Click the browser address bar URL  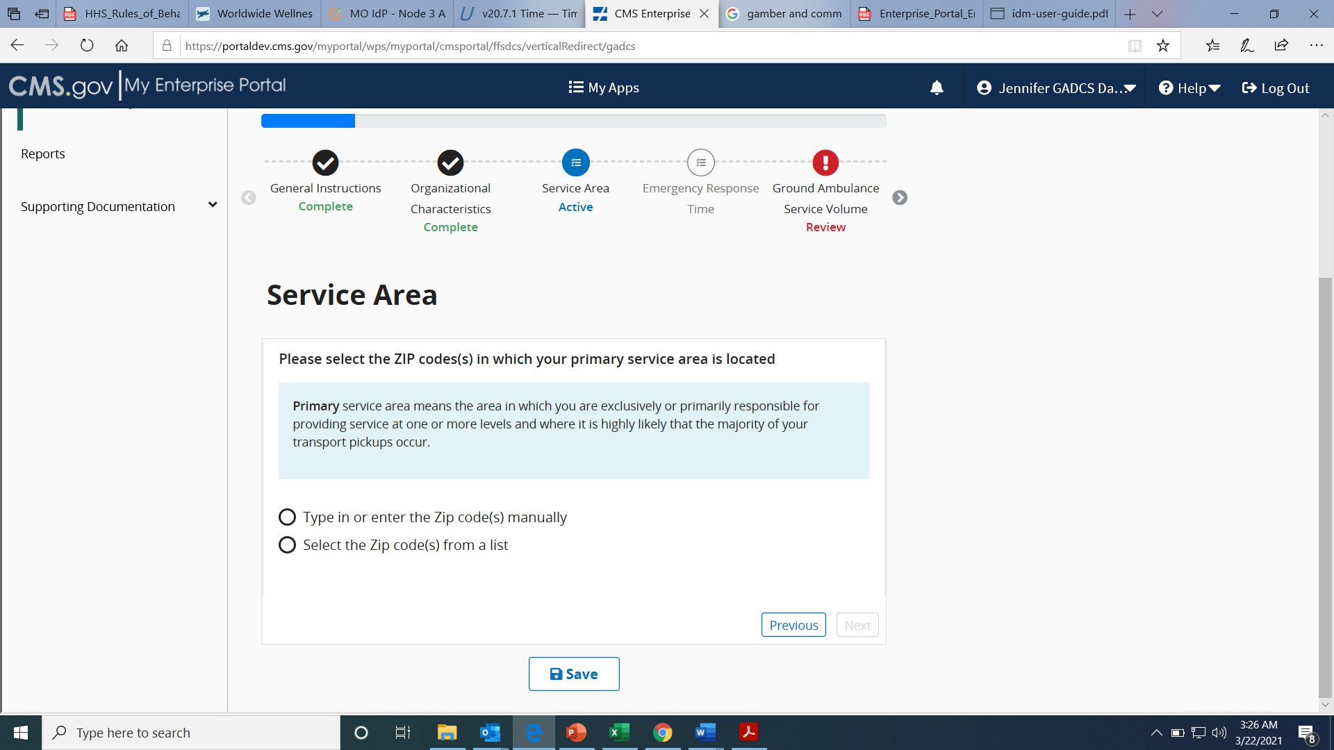click(410, 46)
